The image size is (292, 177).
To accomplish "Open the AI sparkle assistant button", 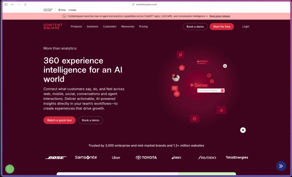I will coord(281,166).
